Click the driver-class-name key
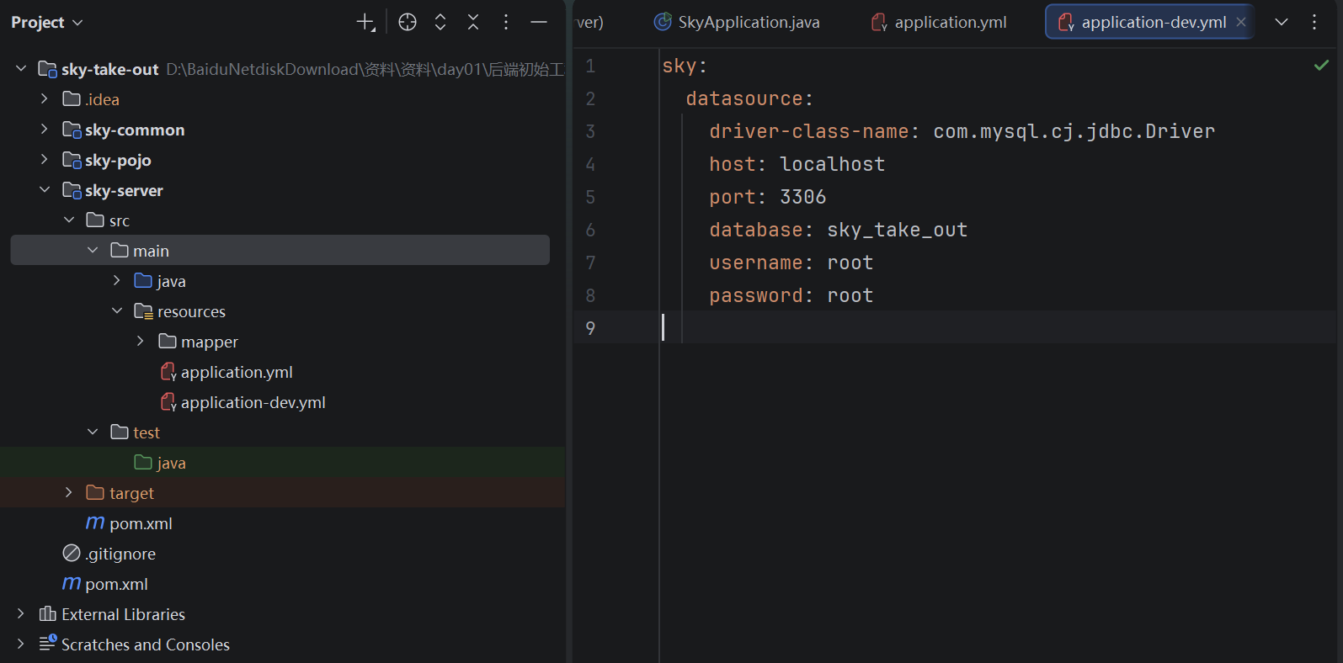1343x663 pixels. 808,131
